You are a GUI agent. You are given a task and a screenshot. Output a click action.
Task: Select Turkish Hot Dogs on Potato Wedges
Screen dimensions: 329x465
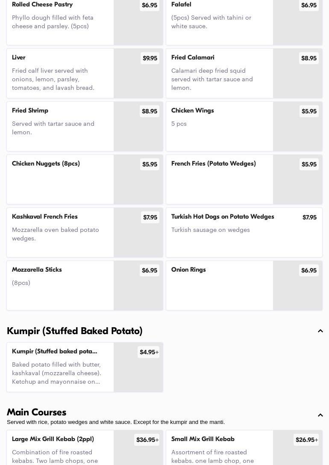[x=223, y=217]
